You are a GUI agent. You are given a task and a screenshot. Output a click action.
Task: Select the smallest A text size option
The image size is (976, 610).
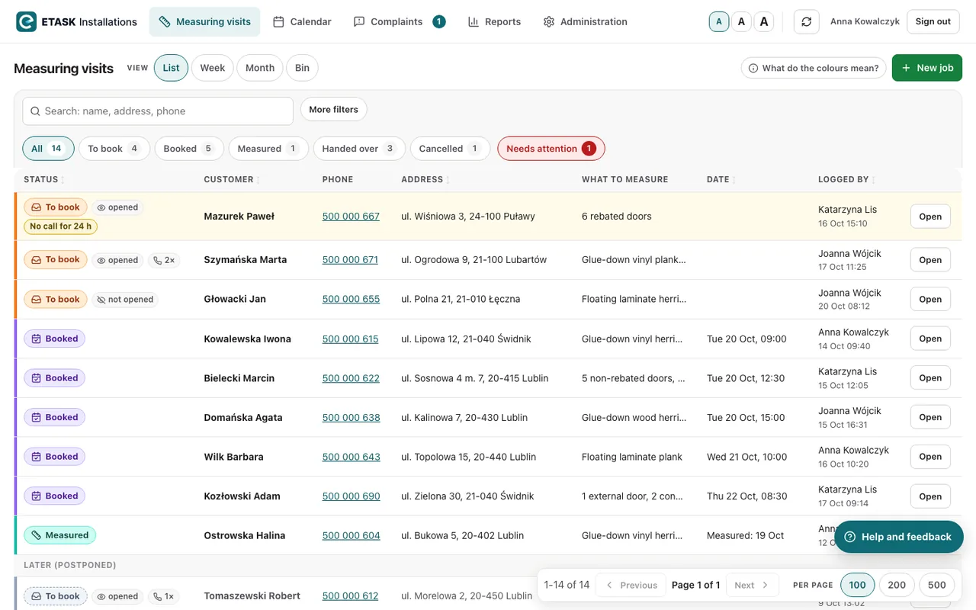[719, 21]
